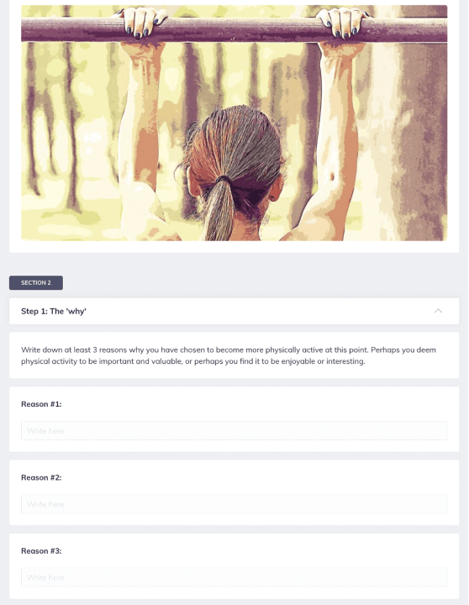Click the "Write down at least 3 reasons" sentence

pyautogui.click(x=195, y=350)
